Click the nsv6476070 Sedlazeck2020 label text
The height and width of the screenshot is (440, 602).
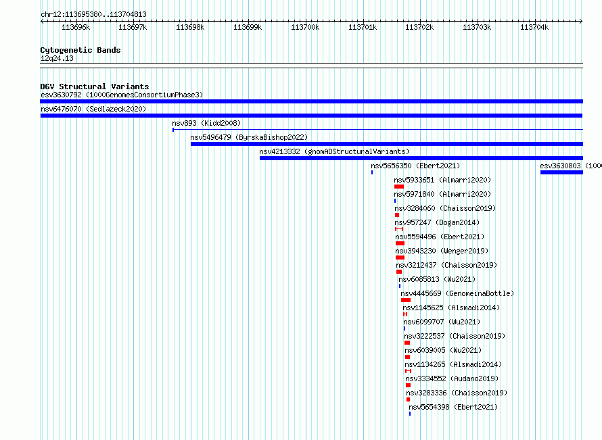[93, 109]
